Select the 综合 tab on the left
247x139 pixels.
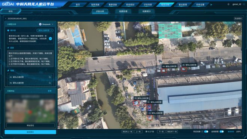10,11
